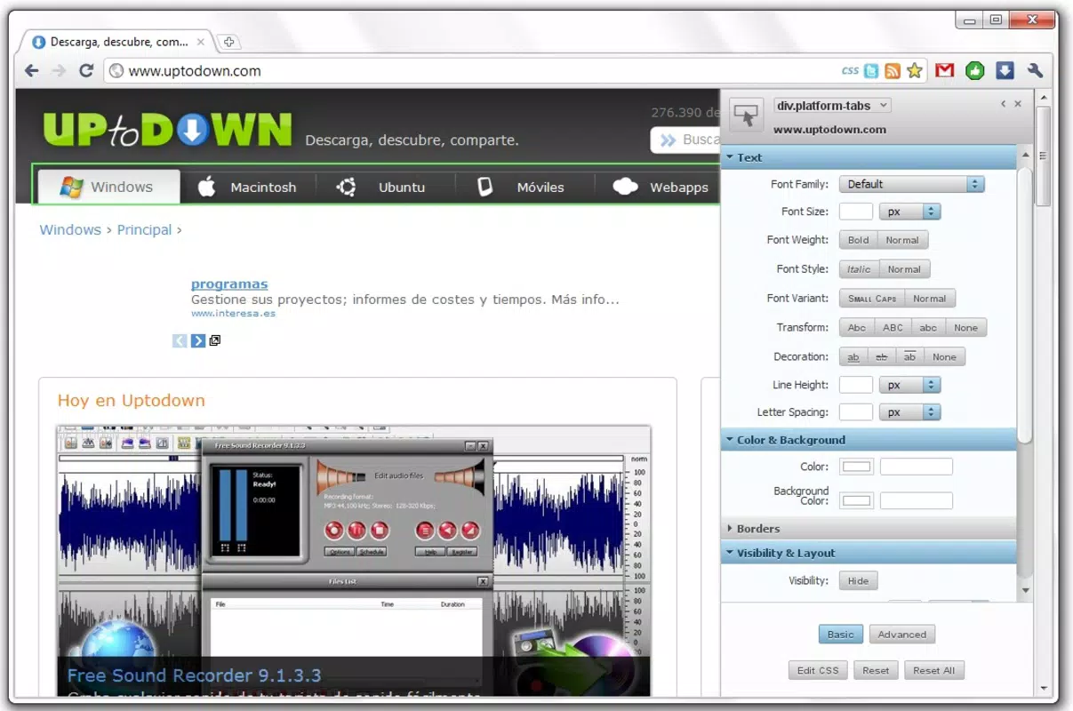Click the Apple logo icon on Macintosh tab
Viewport: 1073px width, 711px height.
tap(206, 187)
